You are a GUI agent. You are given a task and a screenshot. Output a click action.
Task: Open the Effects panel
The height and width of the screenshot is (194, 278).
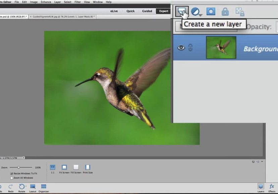coord(272,188)
